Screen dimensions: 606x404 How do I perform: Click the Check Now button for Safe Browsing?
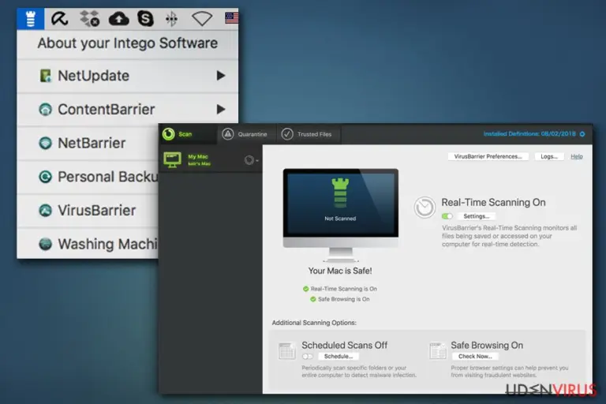(x=475, y=356)
